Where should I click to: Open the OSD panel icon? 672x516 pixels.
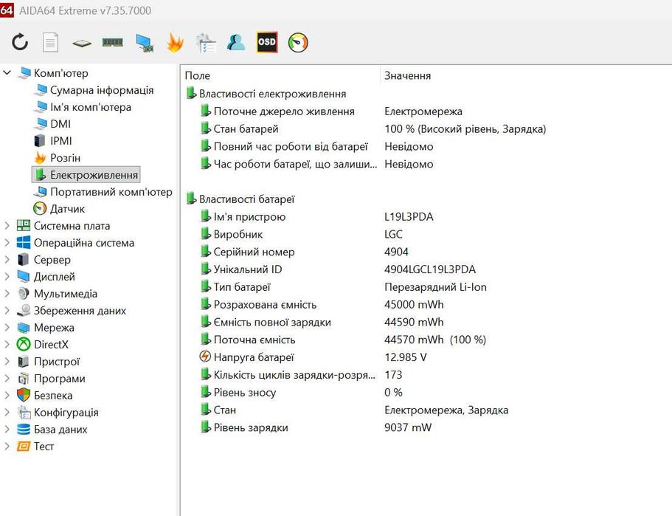point(267,43)
